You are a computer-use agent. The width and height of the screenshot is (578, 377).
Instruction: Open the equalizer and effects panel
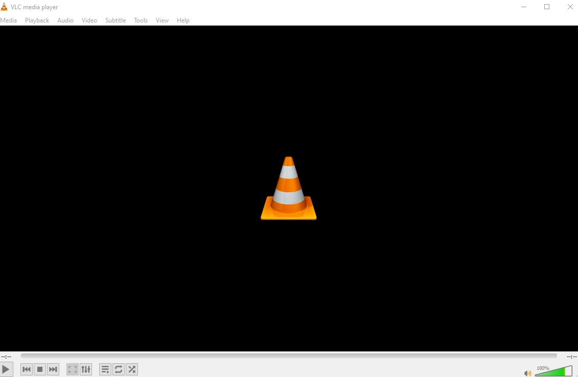86,369
